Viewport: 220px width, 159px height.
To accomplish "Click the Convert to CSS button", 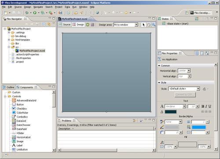I will click(x=185, y=95).
